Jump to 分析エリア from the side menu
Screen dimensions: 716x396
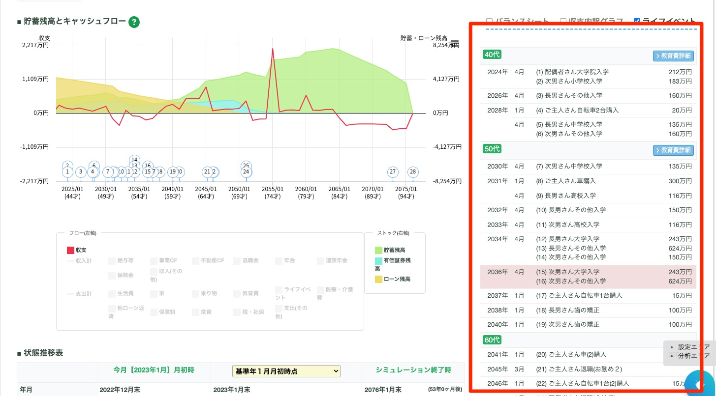point(694,356)
